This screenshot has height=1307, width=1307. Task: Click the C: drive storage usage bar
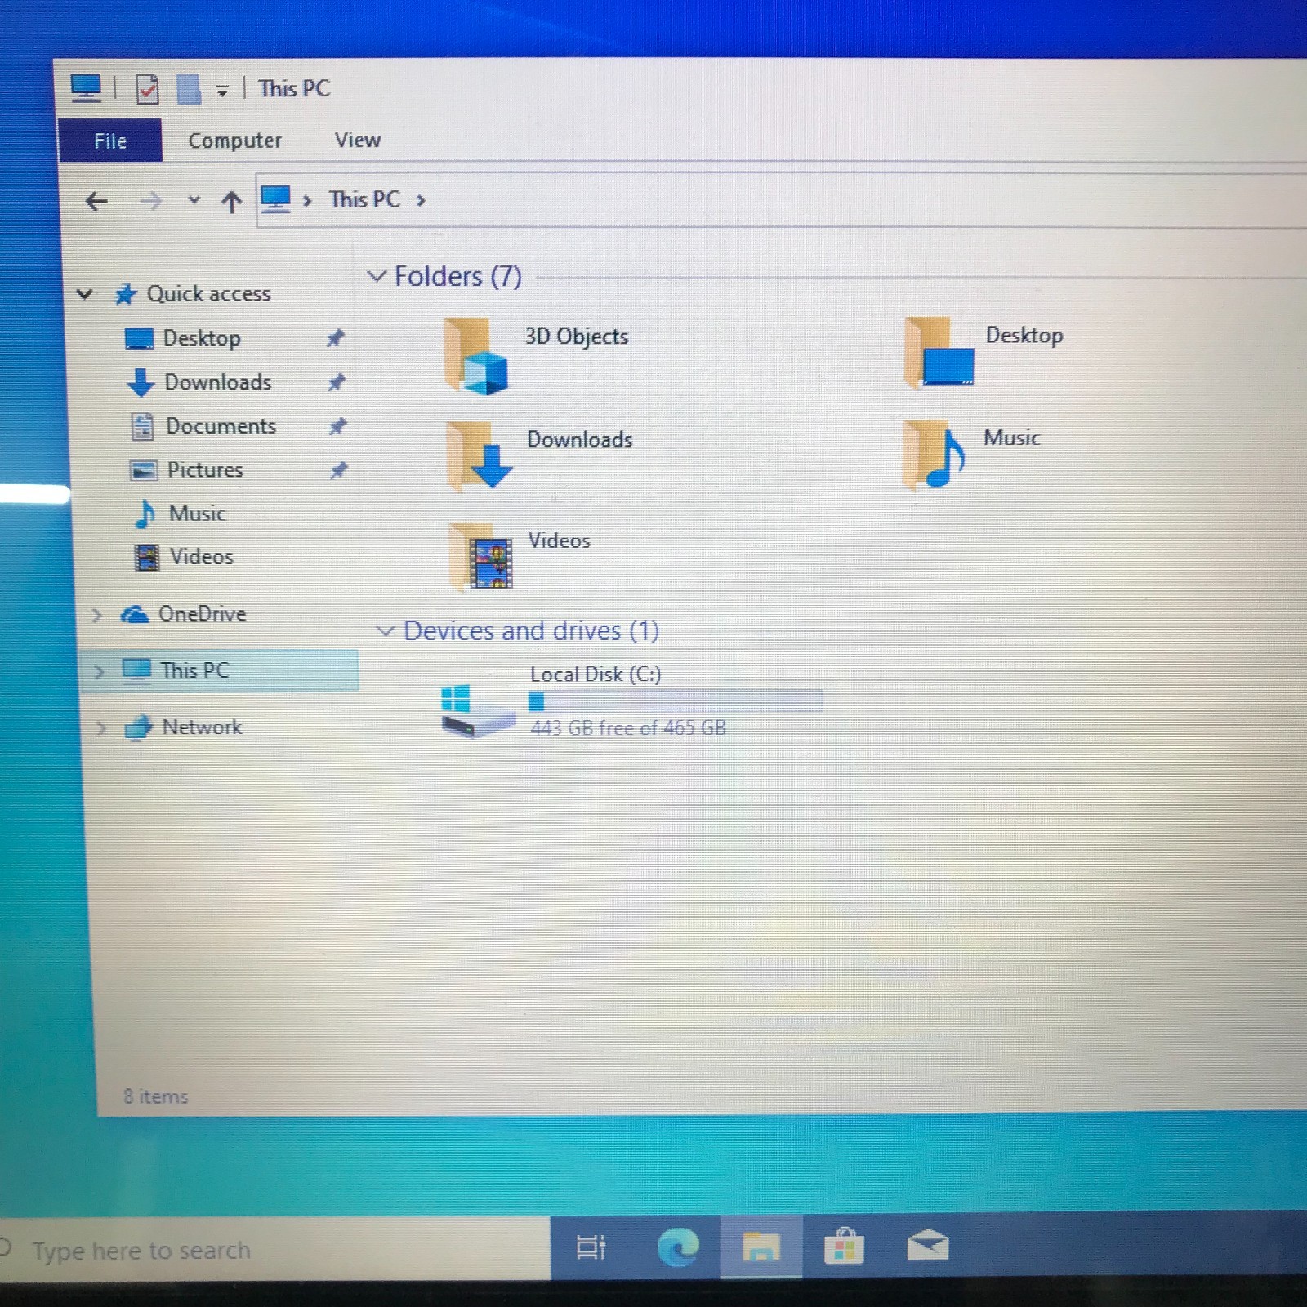pos(676,702)
